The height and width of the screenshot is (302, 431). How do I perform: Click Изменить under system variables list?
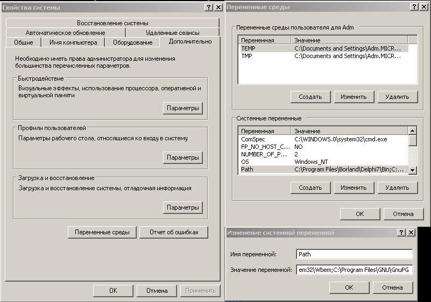[354, 188]
